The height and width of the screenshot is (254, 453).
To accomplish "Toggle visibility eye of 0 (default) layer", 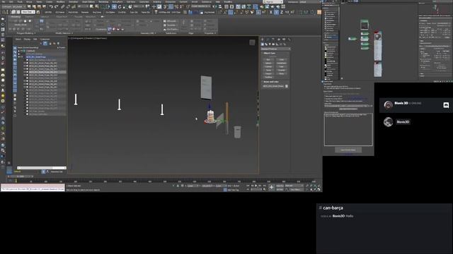I will pyautogui.click(x=21, y=51).
